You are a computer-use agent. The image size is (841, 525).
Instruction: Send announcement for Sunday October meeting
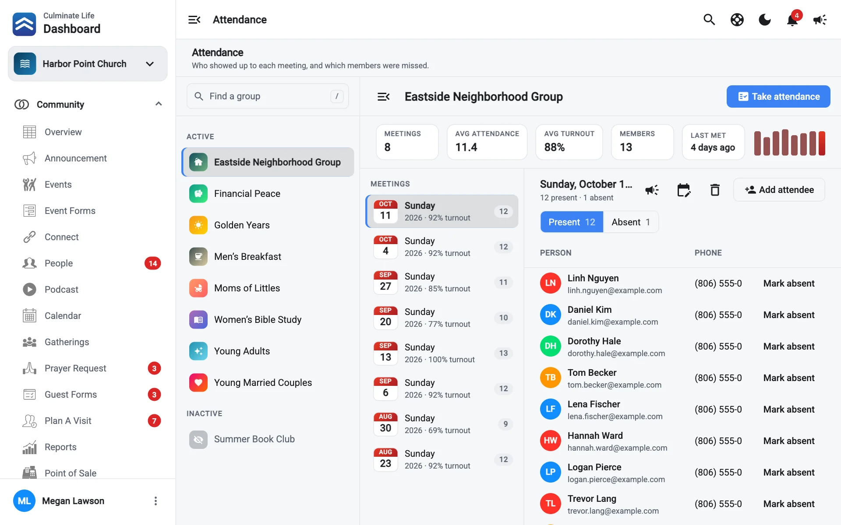tap(652, 190)
